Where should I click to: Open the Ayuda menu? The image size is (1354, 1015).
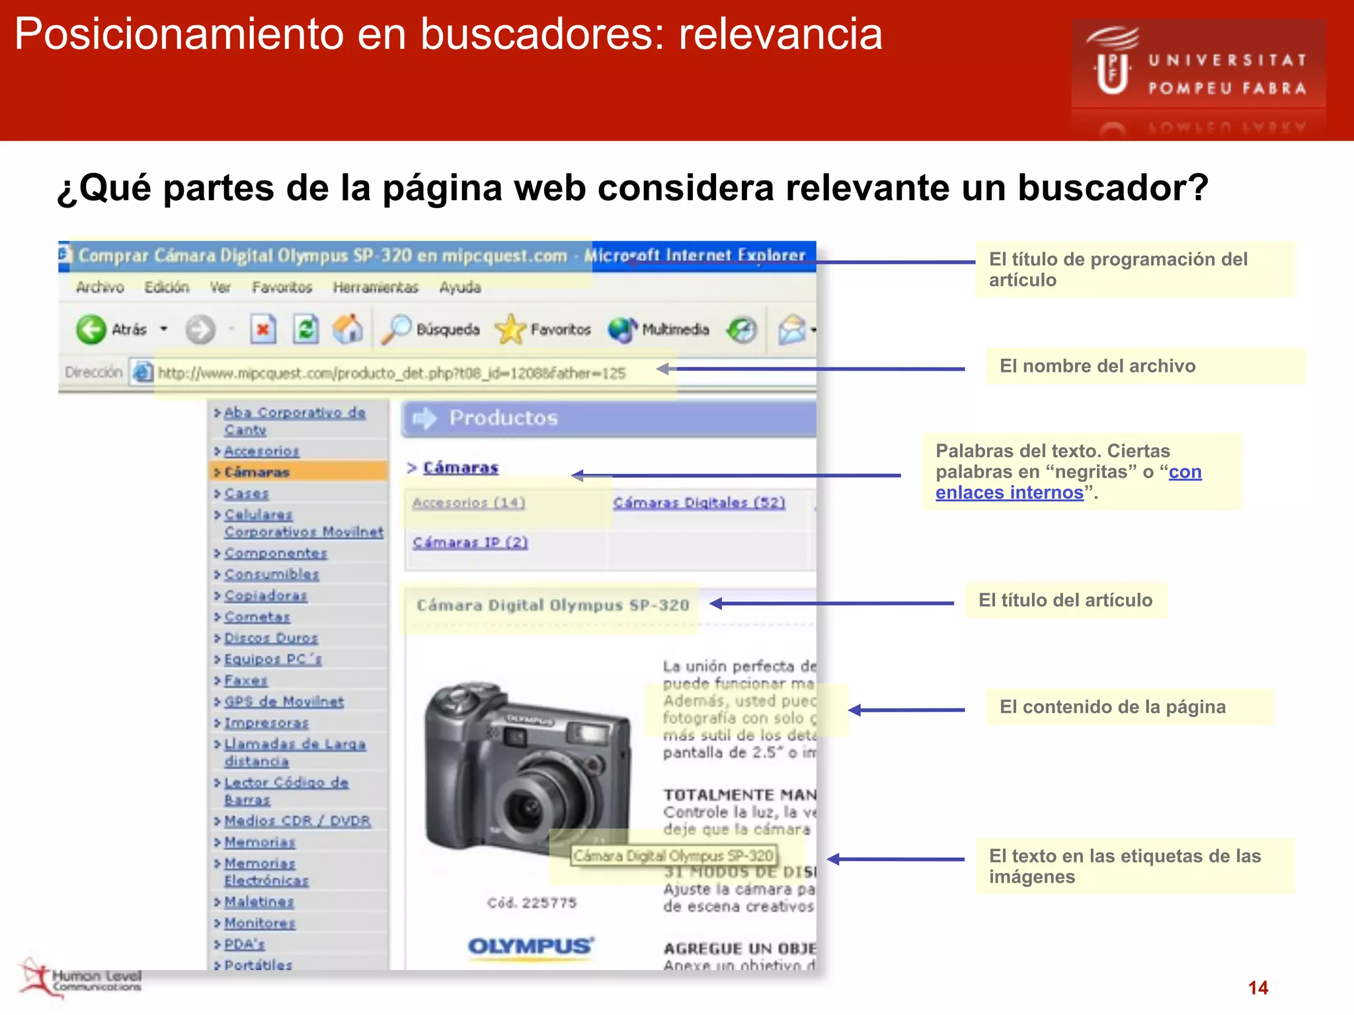tap(460, 287)
